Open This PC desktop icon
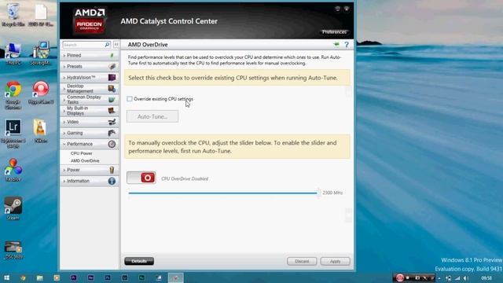 [x=13, y=53]
